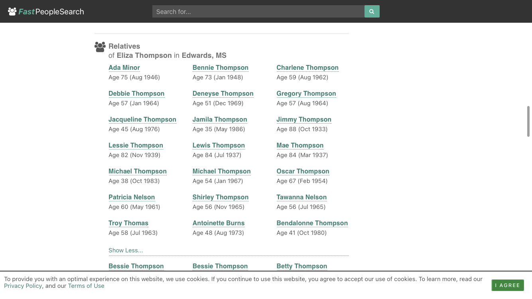
Task: Open Jamila Thompson's profile
Action: 220,119
